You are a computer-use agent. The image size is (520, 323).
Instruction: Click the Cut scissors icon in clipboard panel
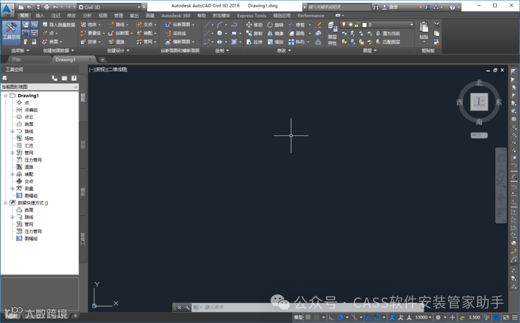pyautogui.click(x=437, y=25)
